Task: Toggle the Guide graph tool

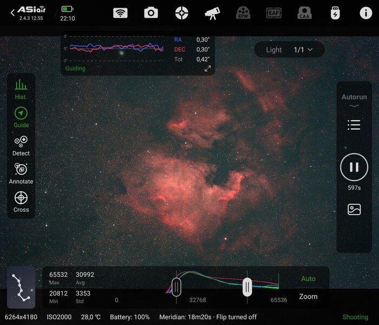Action: point(21,117)
